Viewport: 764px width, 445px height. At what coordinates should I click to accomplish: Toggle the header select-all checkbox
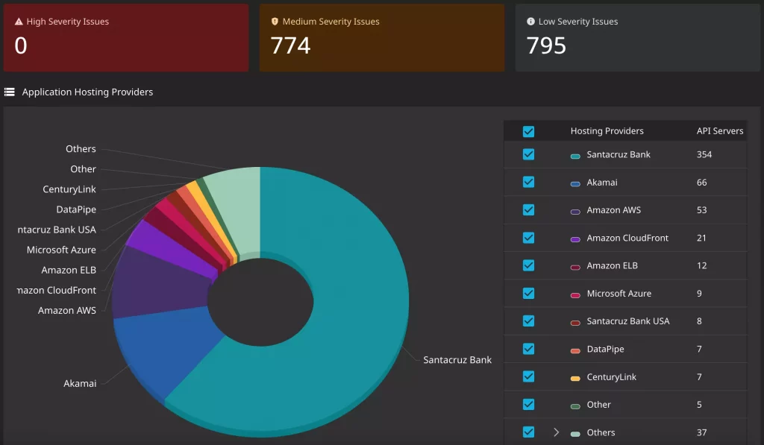click(529, 131)
